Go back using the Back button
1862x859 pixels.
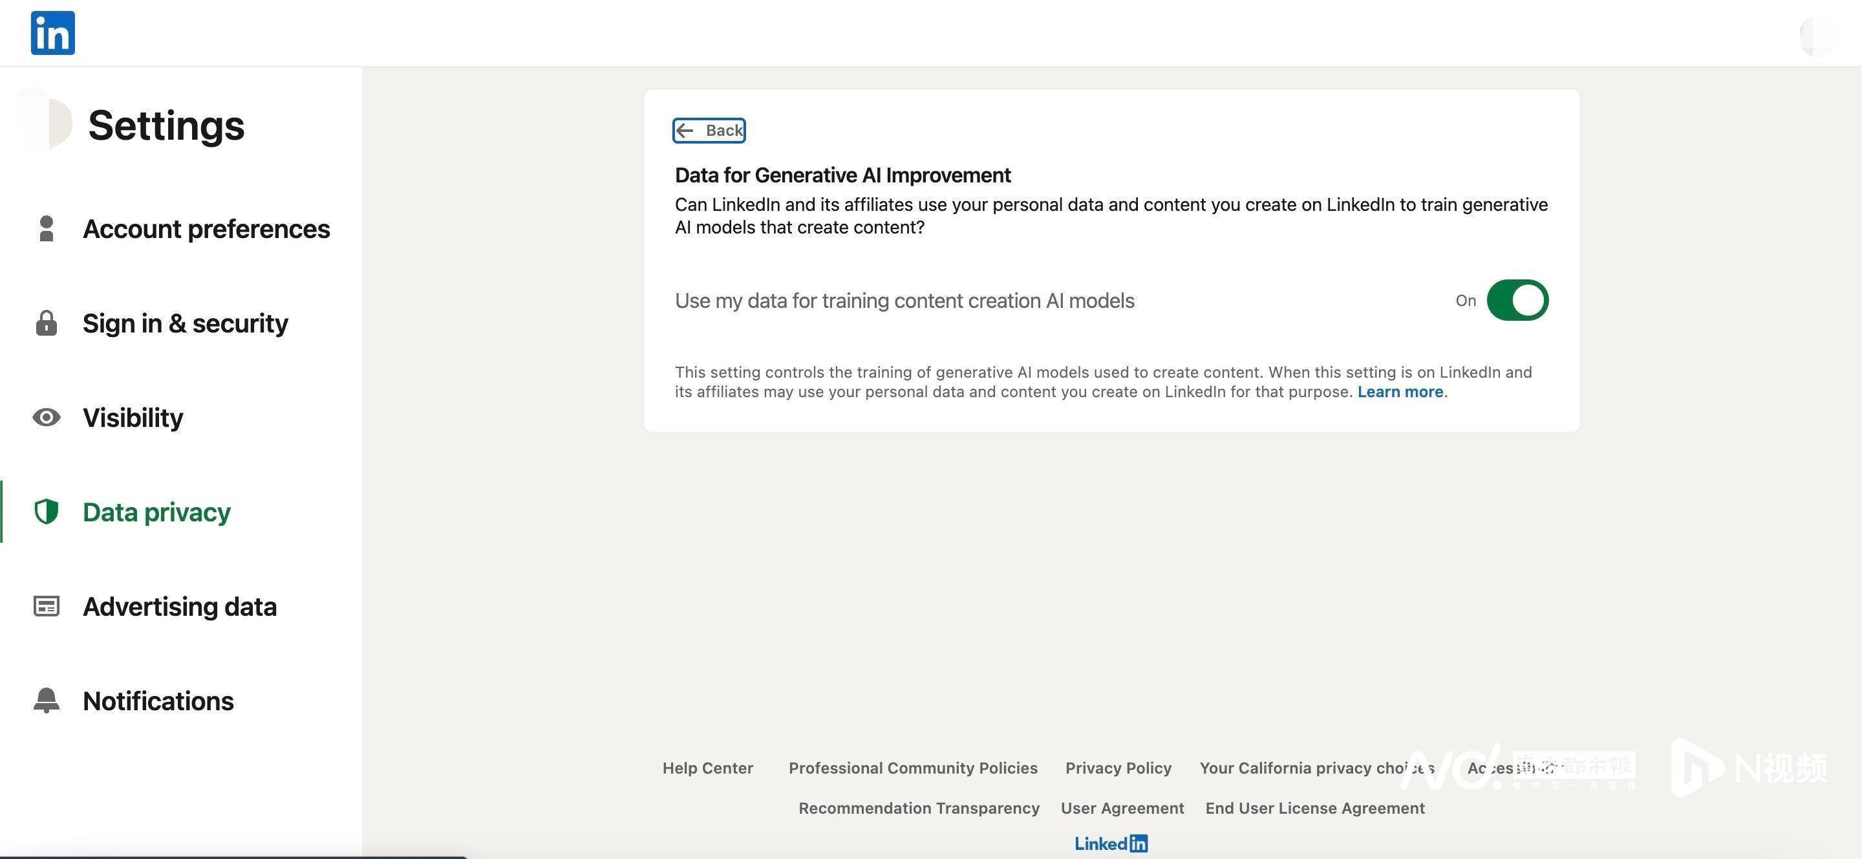point(709,130)
